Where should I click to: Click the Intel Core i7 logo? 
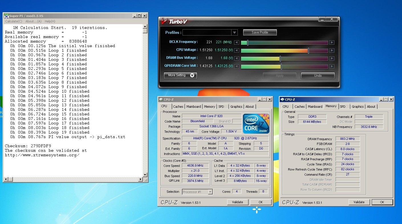point(256,124)
